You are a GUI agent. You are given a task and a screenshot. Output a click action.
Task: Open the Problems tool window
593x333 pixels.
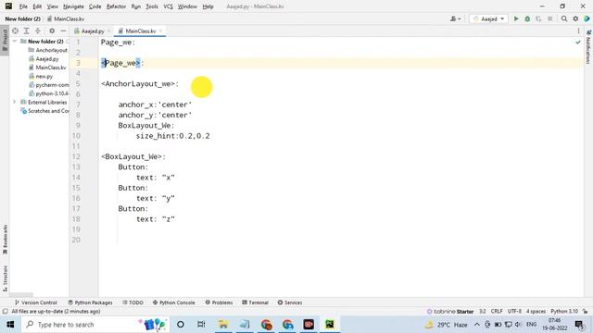pos(219,302)
